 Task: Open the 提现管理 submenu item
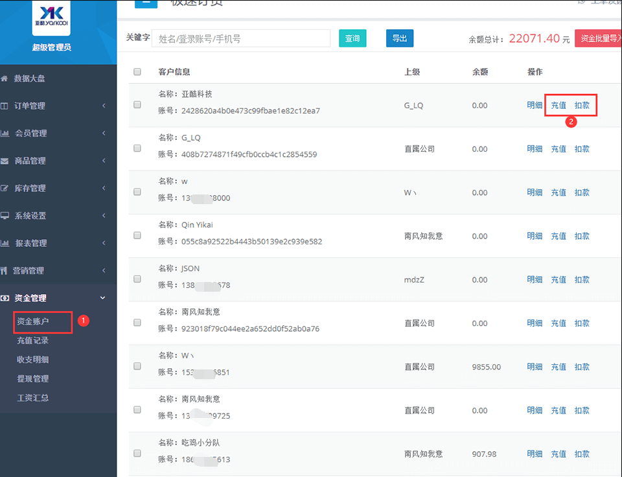click(x=32, y=378)
